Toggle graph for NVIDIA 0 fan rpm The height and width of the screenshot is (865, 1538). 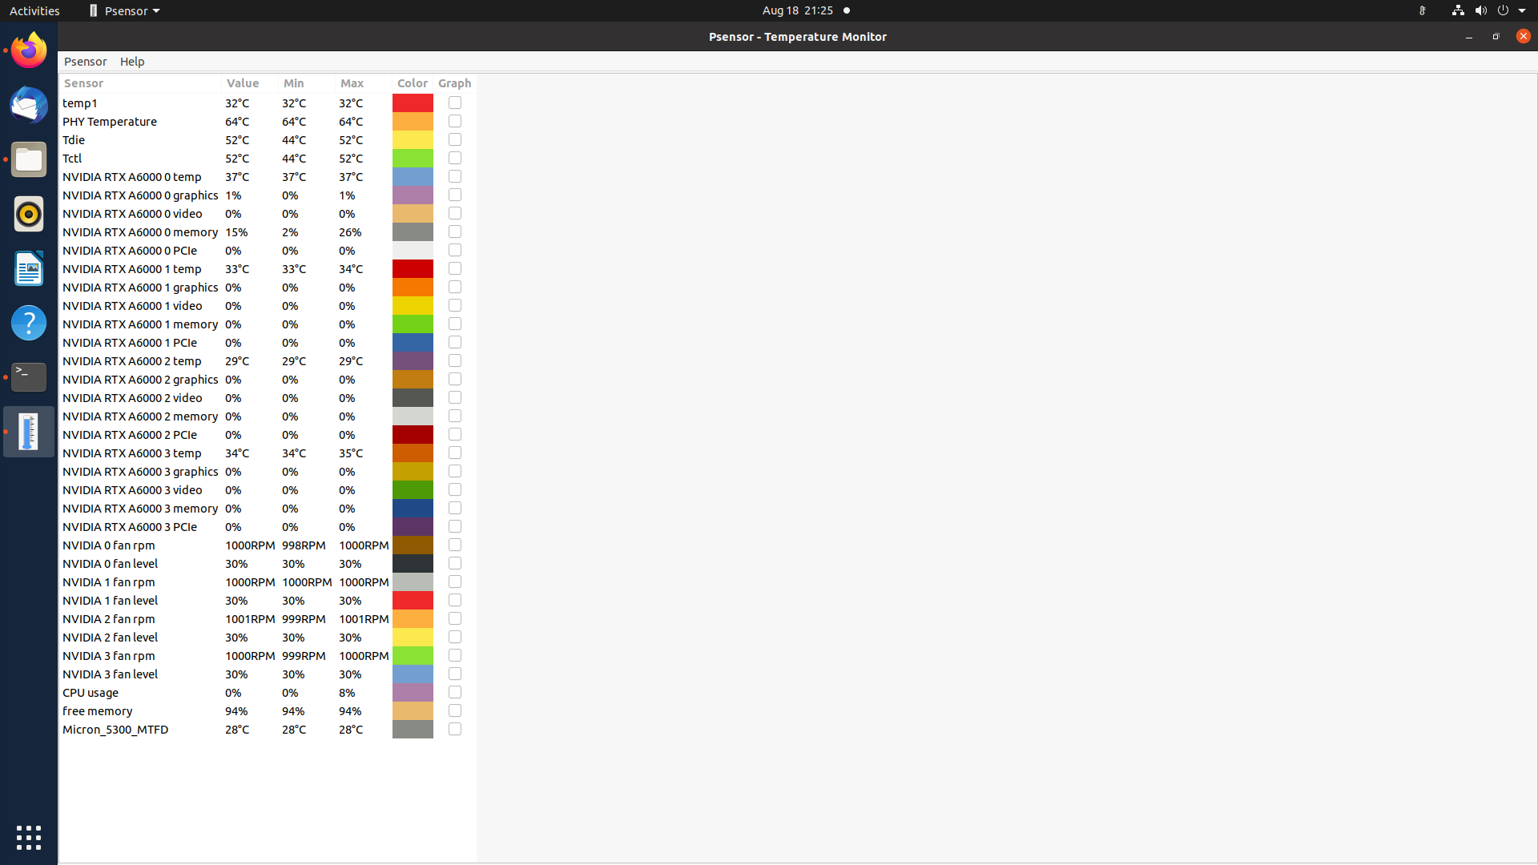[x=455, y=545]
